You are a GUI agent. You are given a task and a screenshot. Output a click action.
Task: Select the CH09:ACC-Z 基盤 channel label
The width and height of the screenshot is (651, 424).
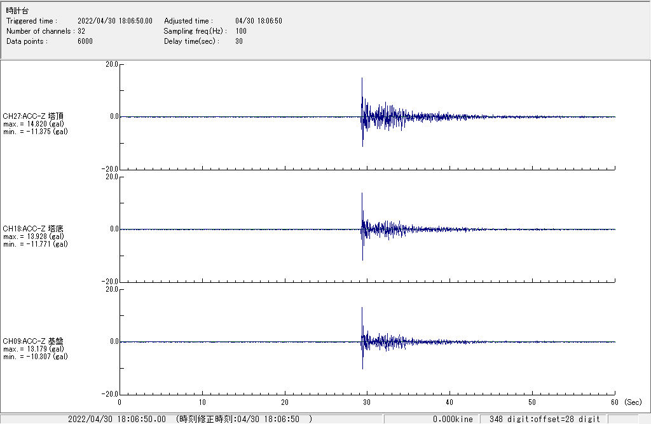tap(33, 341)
